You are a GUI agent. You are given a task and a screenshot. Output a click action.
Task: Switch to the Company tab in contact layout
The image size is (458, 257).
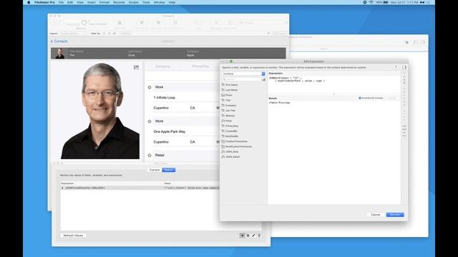[x=162, y=66]
